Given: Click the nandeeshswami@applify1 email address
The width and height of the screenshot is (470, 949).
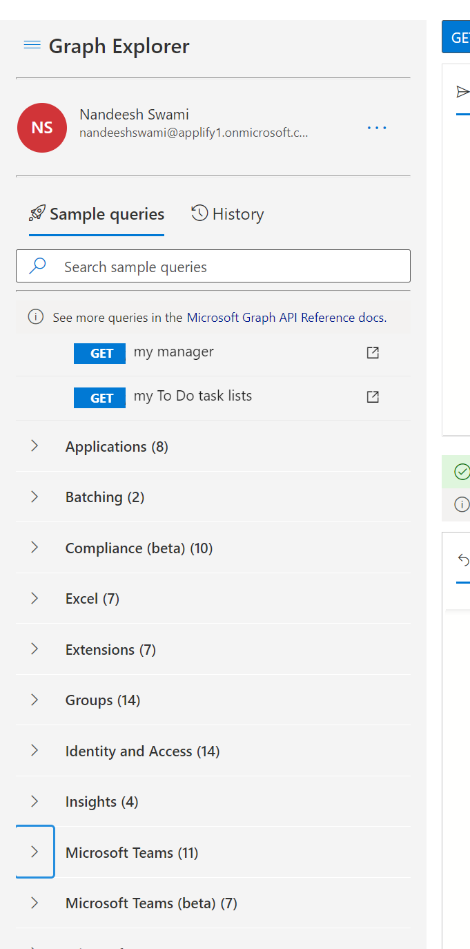Looking at the screenshot, I should tap(194, 133).
